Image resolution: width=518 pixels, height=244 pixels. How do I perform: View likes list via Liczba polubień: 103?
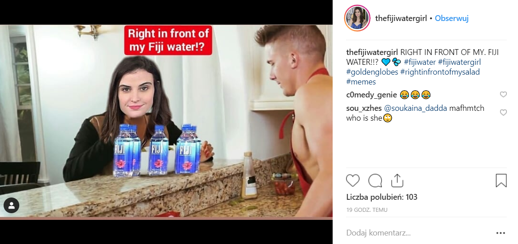tap(382, 197)
